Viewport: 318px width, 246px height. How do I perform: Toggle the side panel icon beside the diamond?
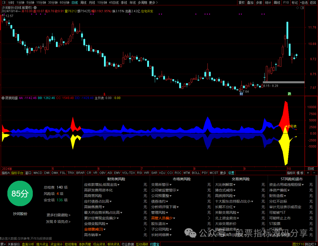coord(302,8)
